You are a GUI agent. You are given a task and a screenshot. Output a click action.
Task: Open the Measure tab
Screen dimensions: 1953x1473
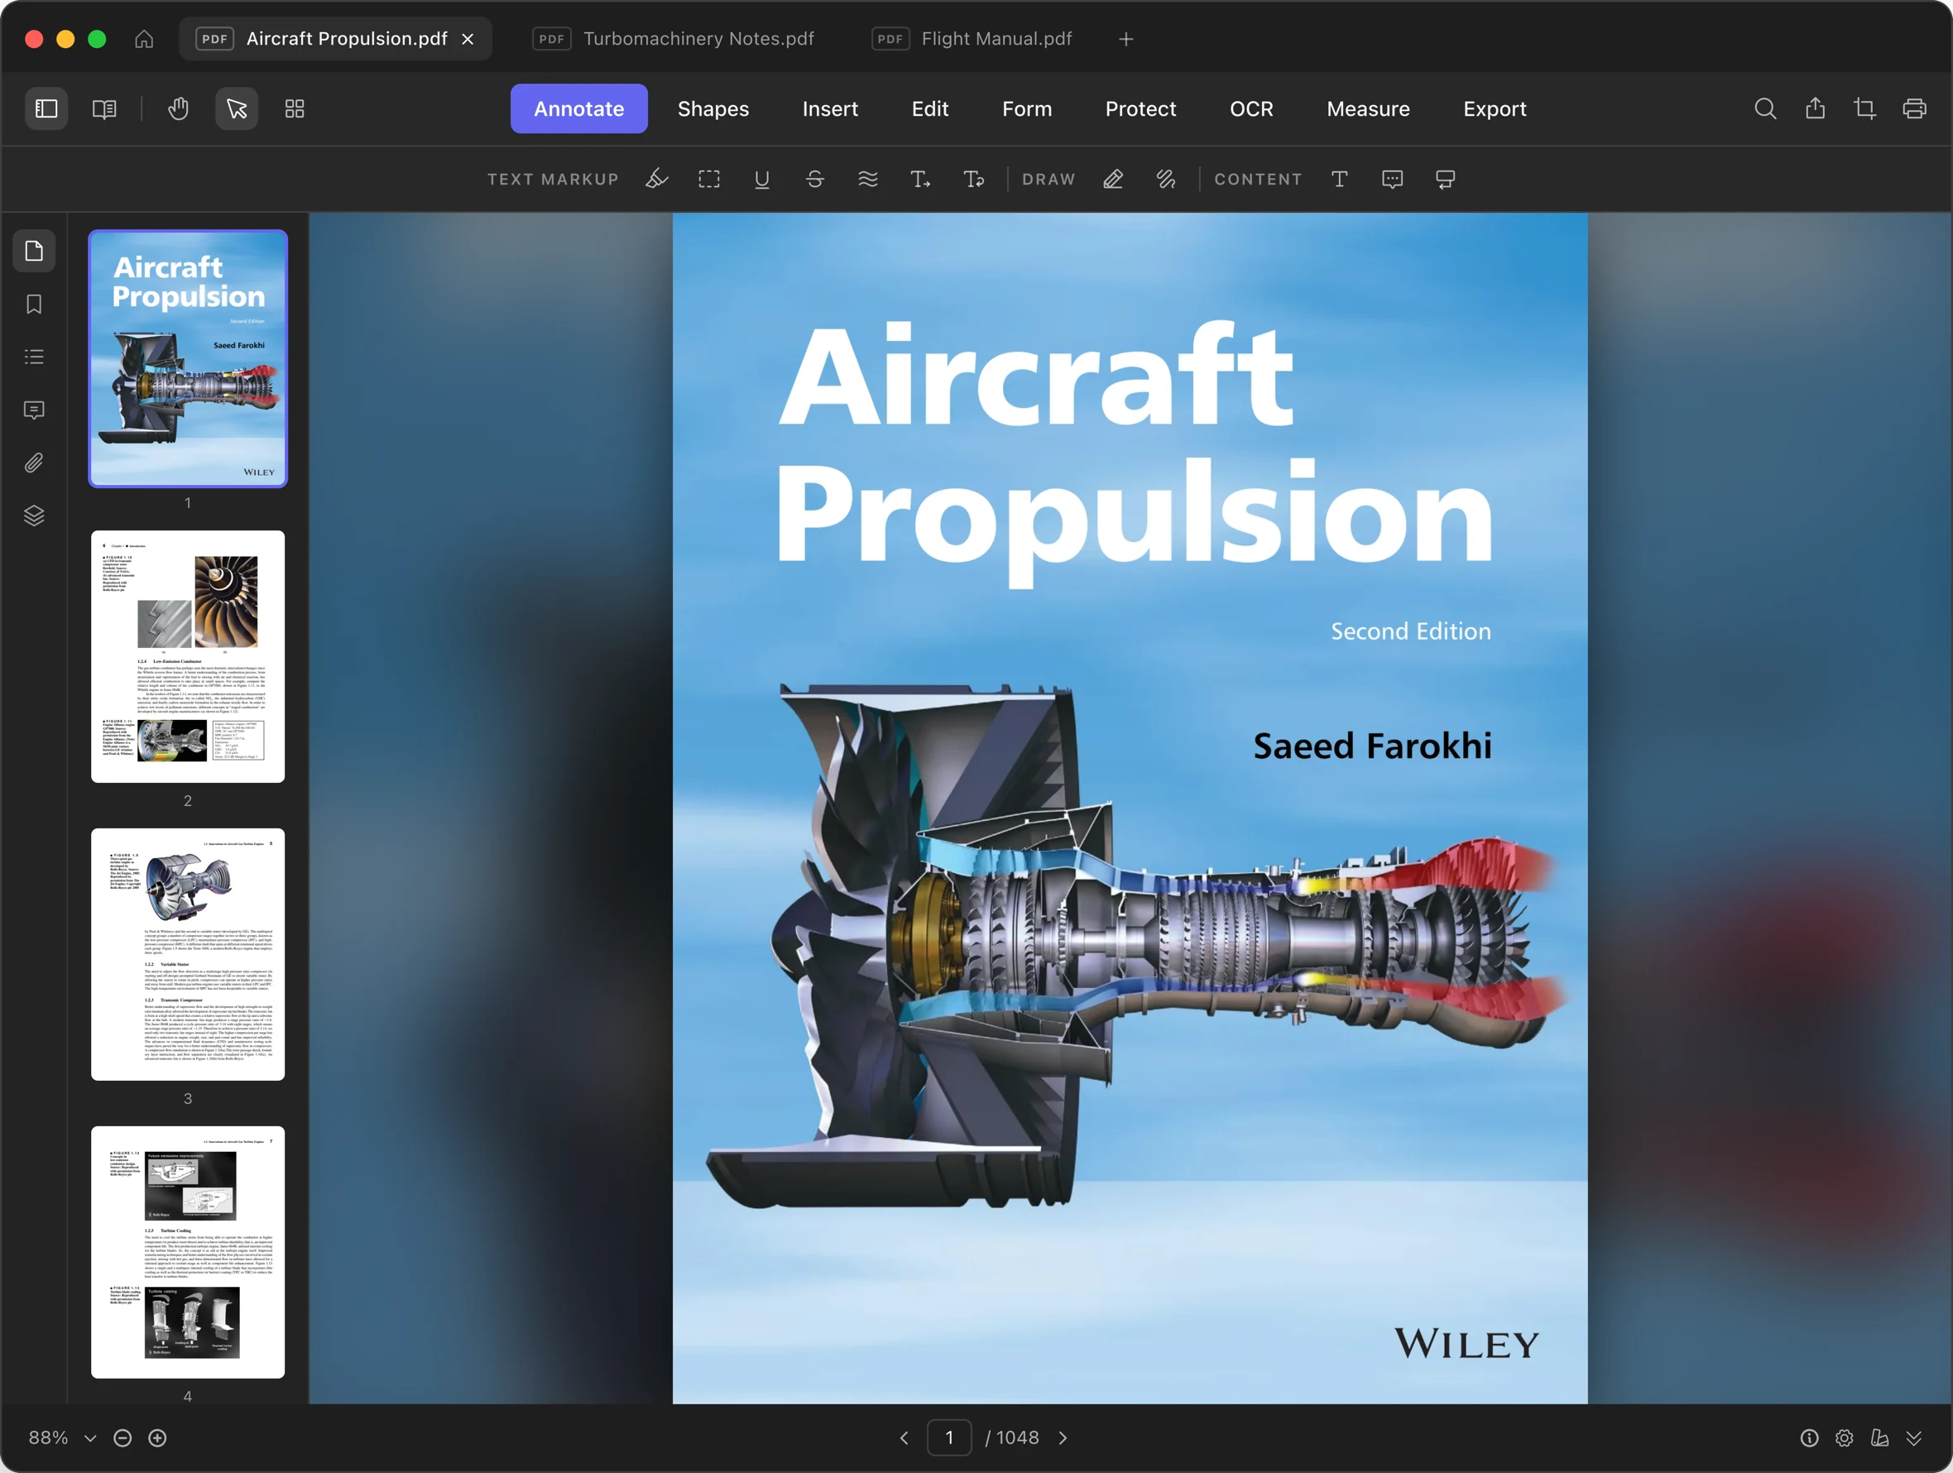pos(1368,108)
